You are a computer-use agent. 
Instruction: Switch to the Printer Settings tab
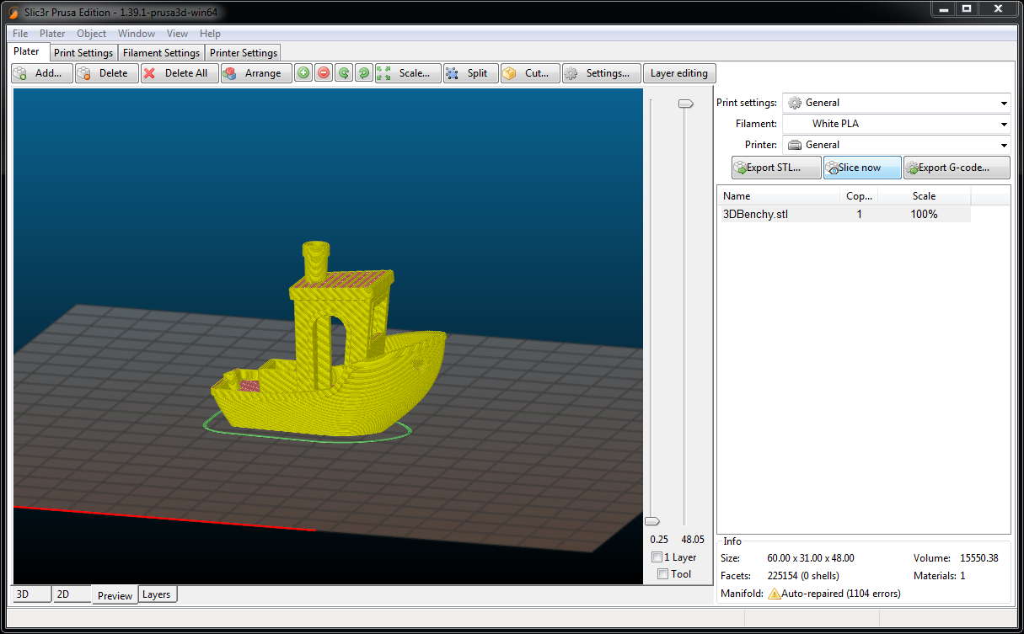[x=243, y=52]
